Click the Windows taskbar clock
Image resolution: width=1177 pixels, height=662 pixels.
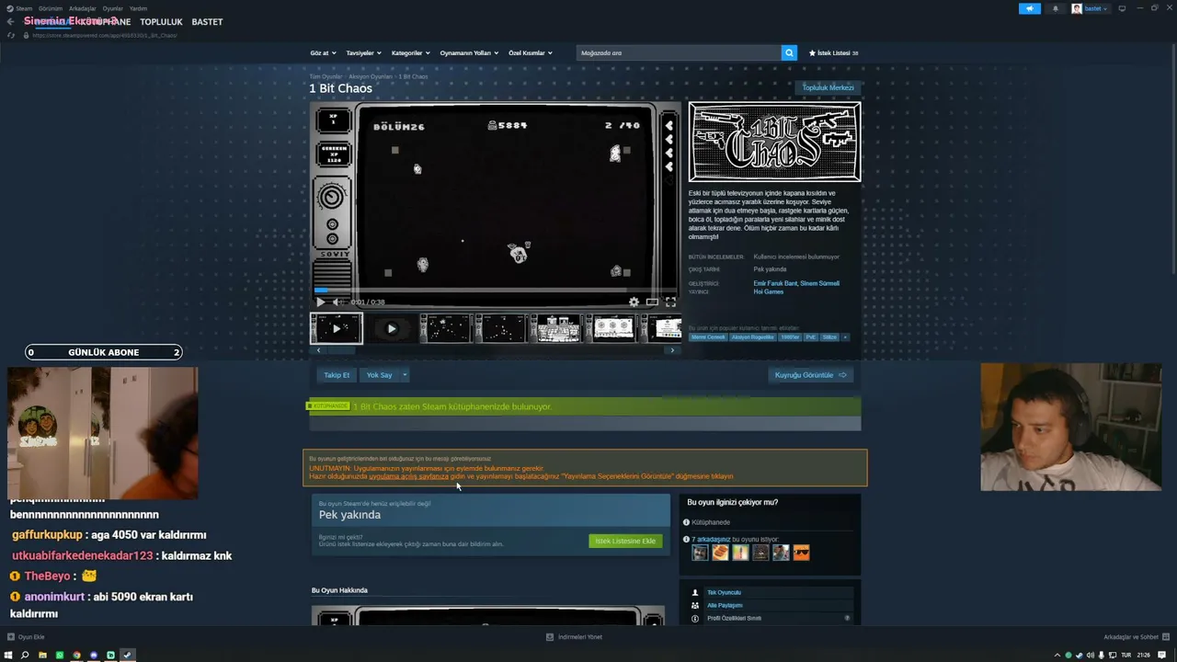pos(1144,656)
